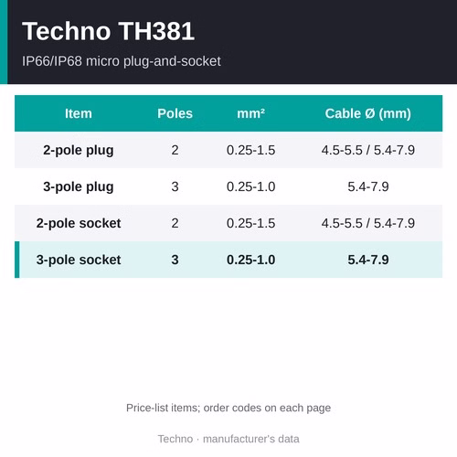
Task: Select the IP66/IP68 micro plug-and-socket subtitle
Action: click(x=122, y=61)
